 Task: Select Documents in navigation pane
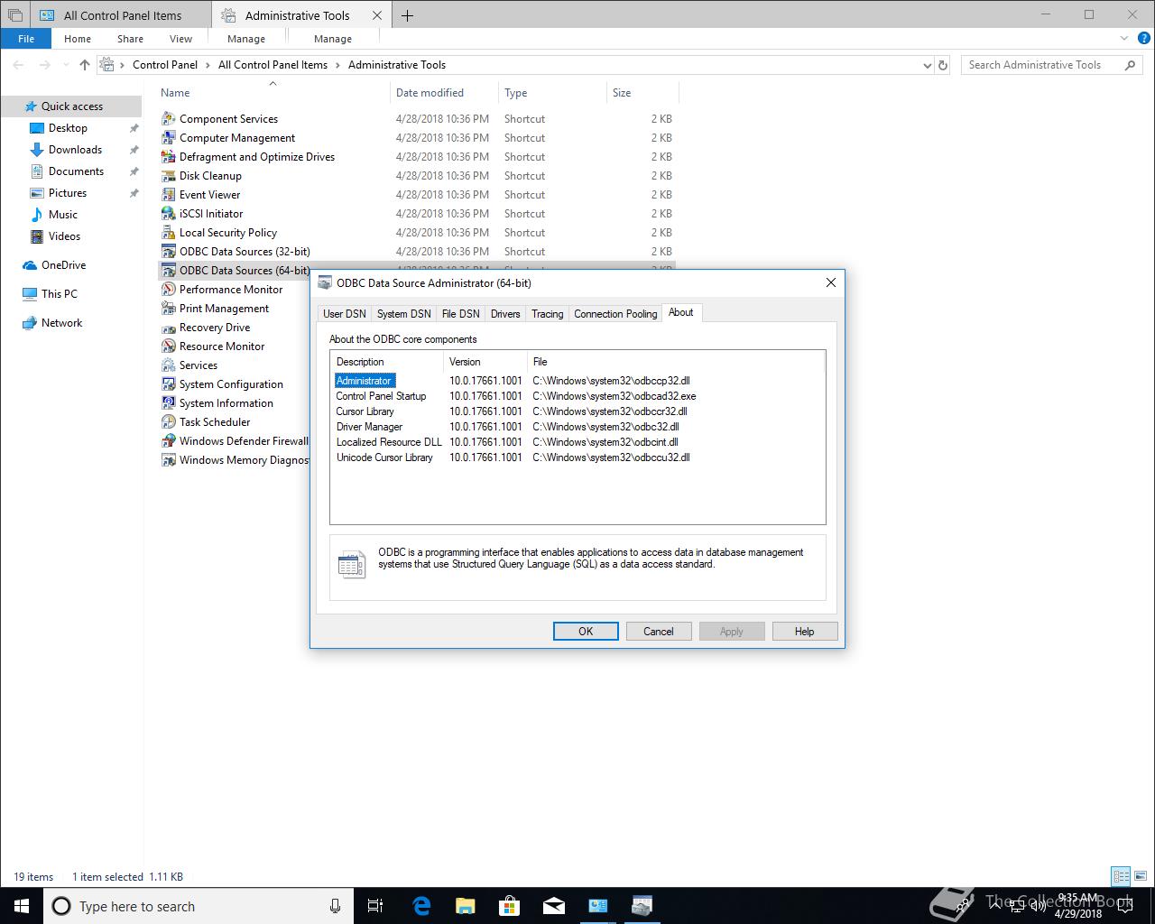[x=76, y=171]
